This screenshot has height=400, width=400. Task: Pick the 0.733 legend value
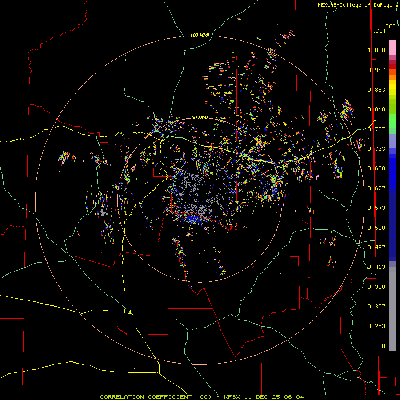pyautogui.click(x=376, y=149)
